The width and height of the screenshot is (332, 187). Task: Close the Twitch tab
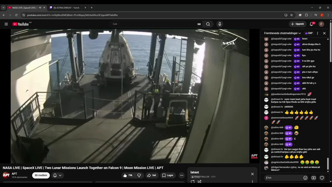86,8
